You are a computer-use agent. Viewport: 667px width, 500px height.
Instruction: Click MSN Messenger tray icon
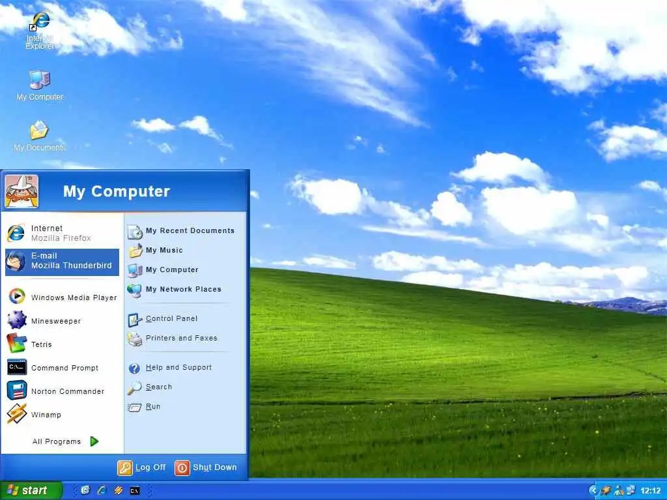tap(619, 491)
